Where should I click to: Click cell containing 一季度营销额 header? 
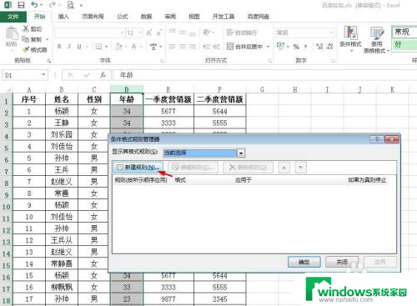(x=168, y=99)
